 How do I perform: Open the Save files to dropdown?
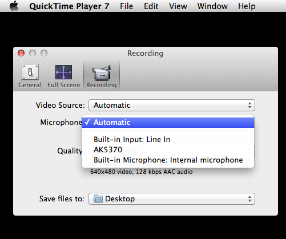click(x=172, y=199)
